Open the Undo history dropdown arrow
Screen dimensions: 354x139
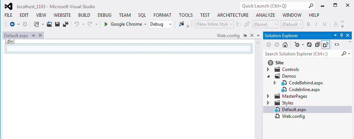coord(83,24)
